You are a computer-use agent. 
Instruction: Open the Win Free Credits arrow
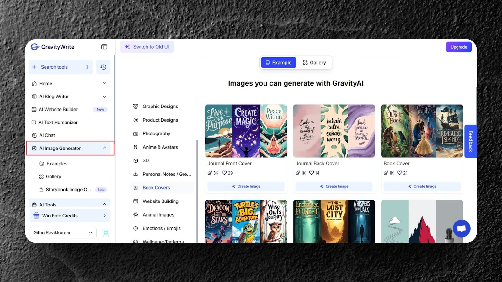[104, 216]
